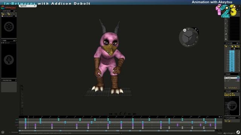Click the view mode button on navigation gizmo
The image size is (241, 135).
click(x=185, y=30)
